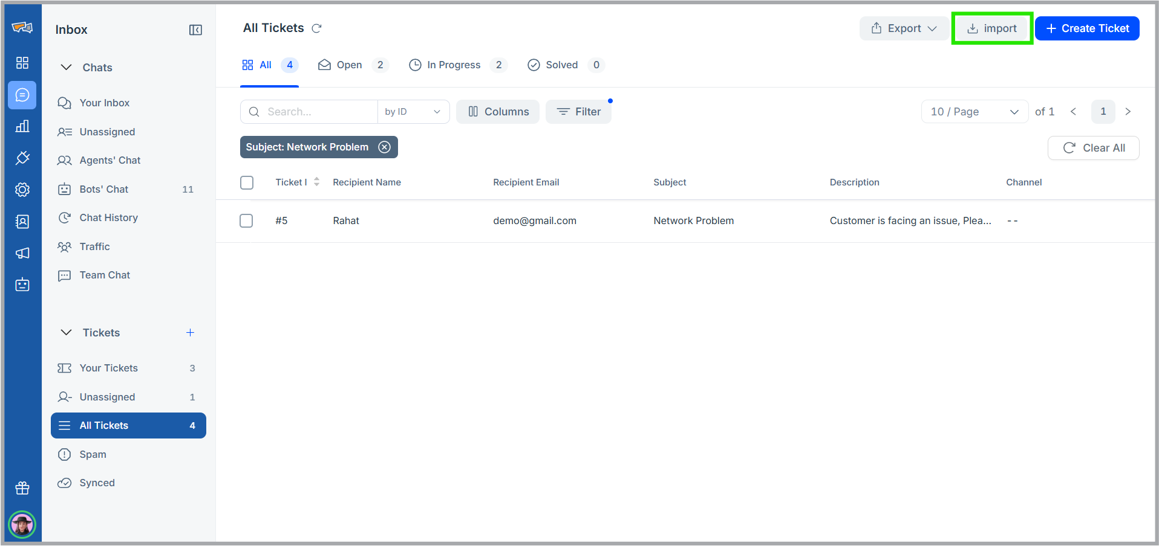Sort tickets by the Ticket ID sorter arrows
The height and width of the screenshot is (546, 1159).
click(x=316, y=182)
